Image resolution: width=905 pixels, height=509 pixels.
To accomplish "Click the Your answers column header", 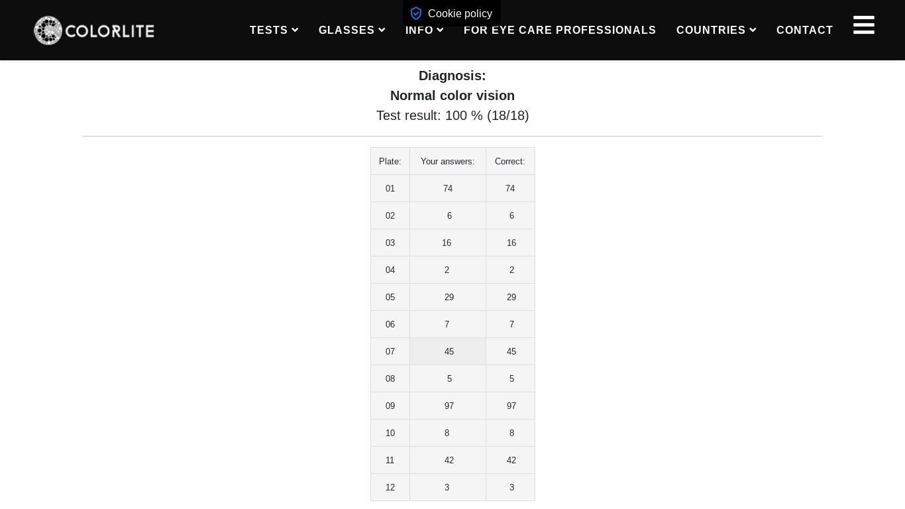I will [x=447, y=162].
